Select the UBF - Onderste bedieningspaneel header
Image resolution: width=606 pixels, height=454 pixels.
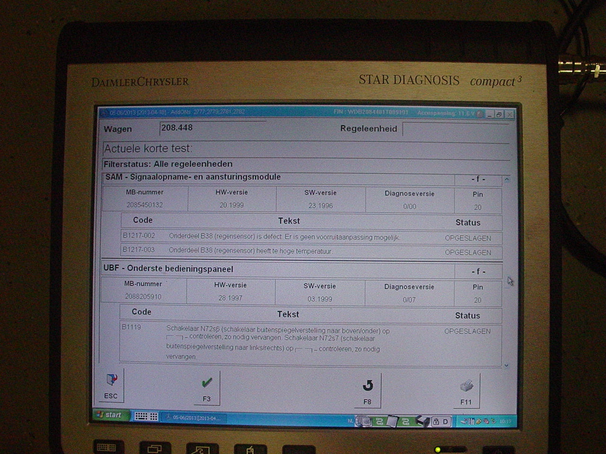coord(277,269)
